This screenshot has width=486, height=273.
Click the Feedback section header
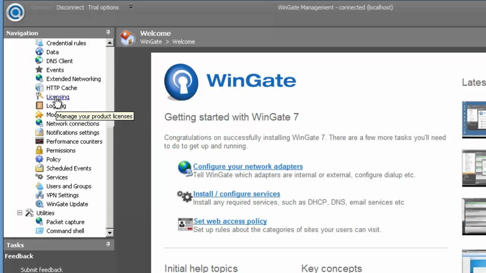pyautogui.click(x=19, y=256)
